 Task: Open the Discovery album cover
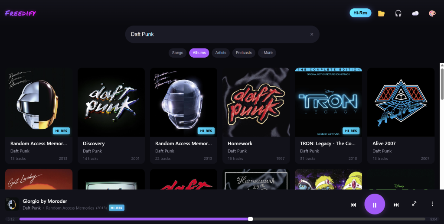click(111, 102)
